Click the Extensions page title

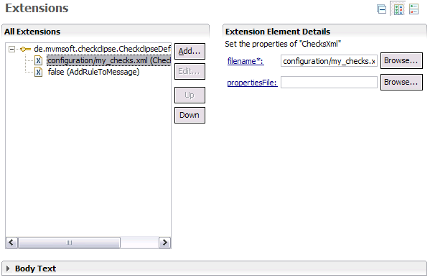(x=37, y=8)
